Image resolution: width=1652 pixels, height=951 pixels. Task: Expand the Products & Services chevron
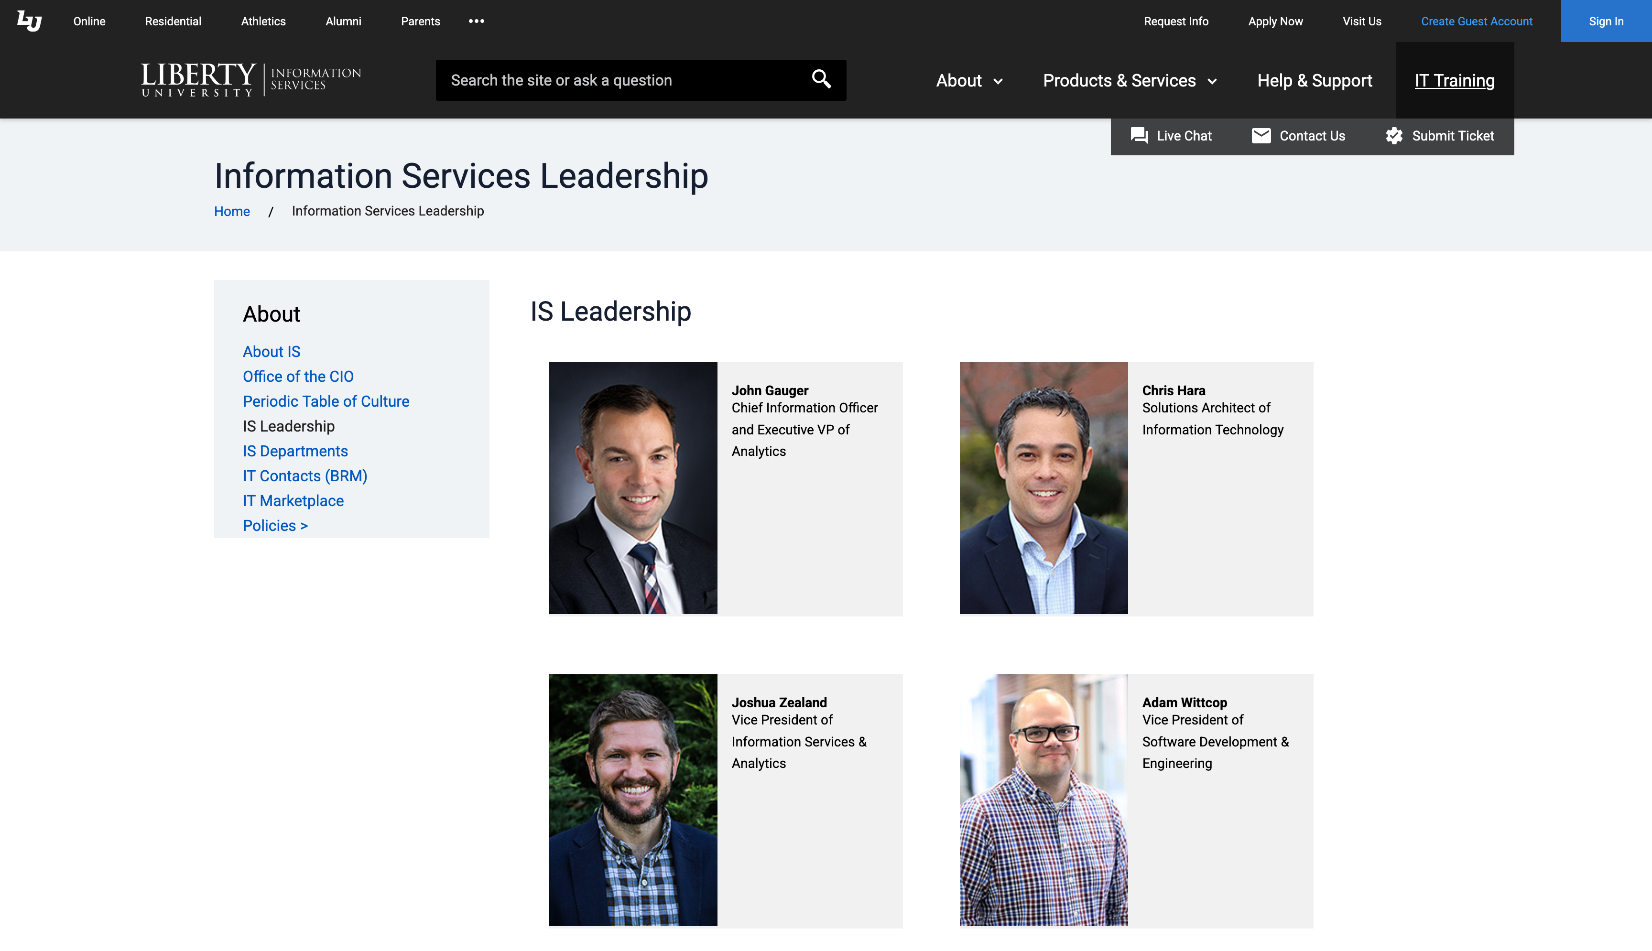click(x=1212, y=82)
